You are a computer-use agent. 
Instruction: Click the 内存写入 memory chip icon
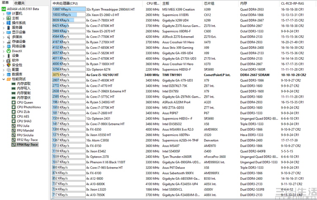[14, 88]
